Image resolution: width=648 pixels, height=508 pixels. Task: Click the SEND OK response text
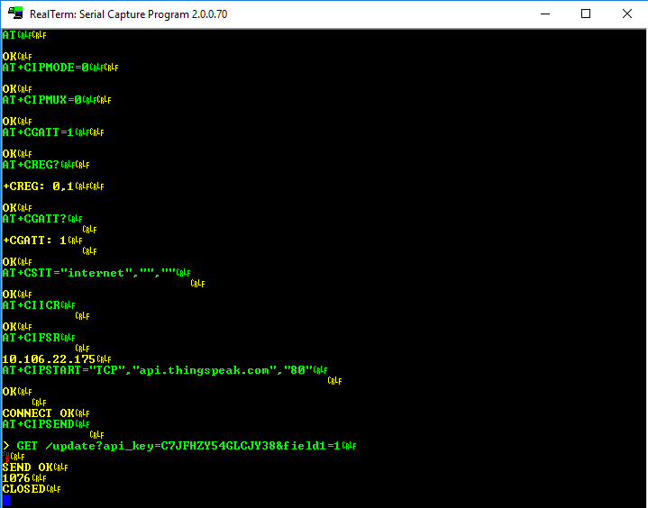point(27,467)
